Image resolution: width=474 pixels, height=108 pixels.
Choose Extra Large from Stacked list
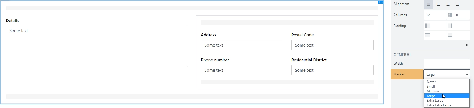pos(447,101)
